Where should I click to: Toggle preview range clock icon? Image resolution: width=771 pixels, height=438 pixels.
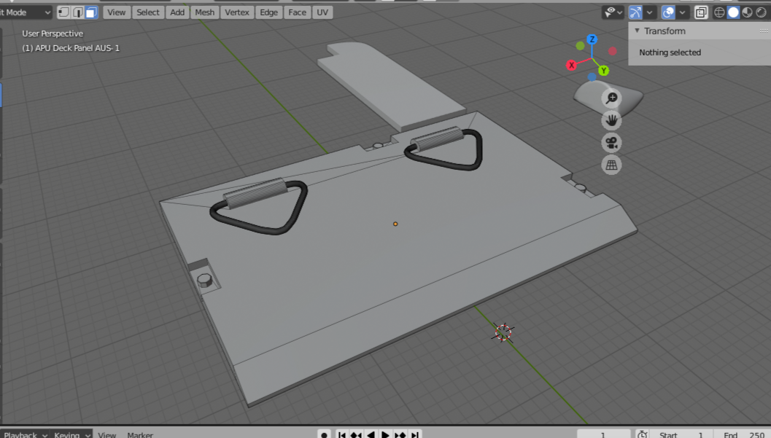click(642, 434)
